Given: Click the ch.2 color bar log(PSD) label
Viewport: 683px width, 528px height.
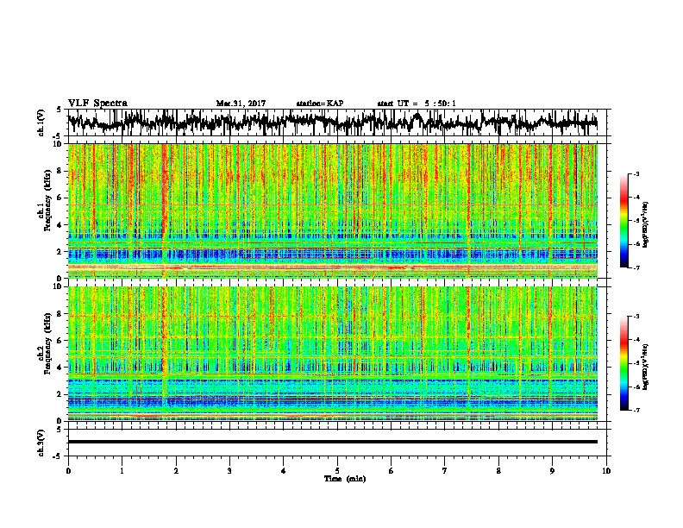Looking at the screenshot, I should [646, 367].
